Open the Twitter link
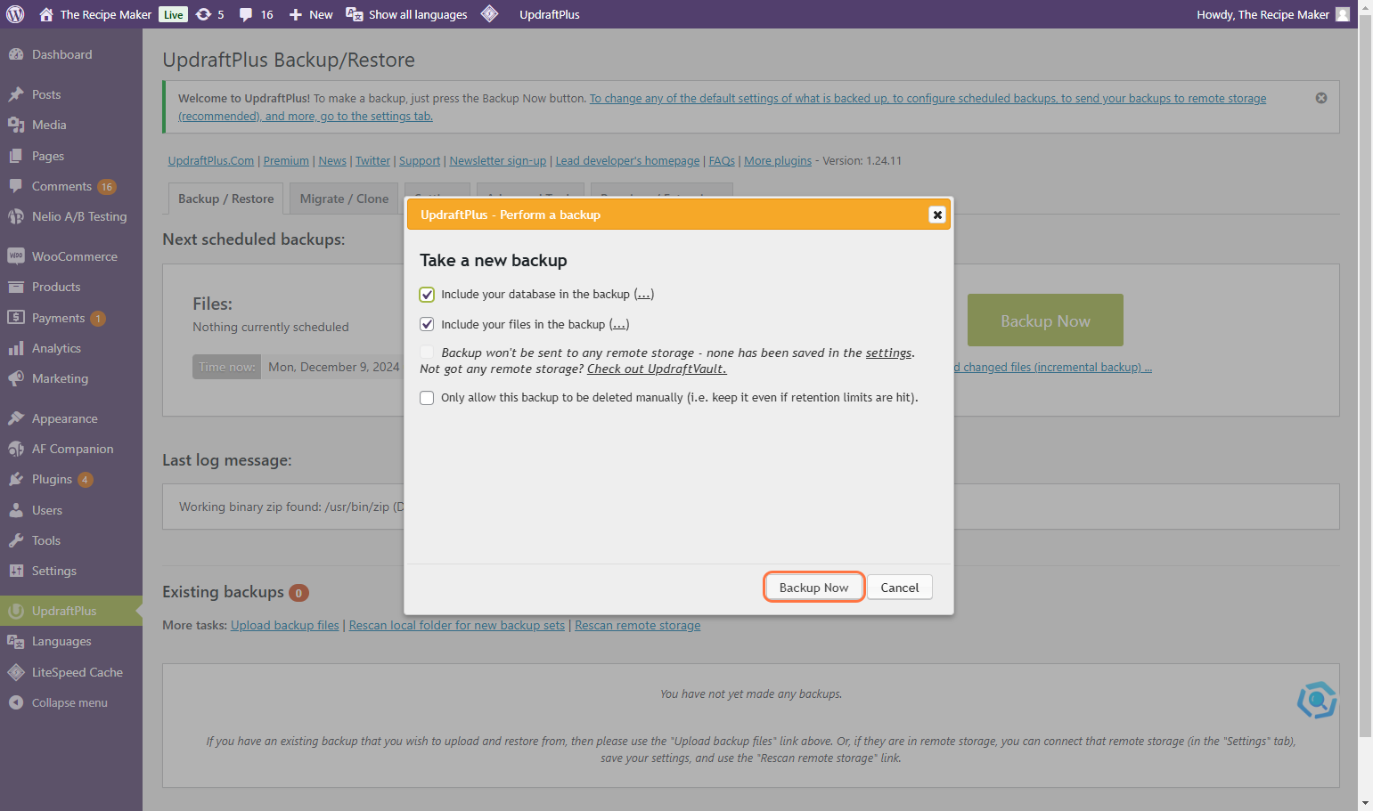 (x=372, y=161)
